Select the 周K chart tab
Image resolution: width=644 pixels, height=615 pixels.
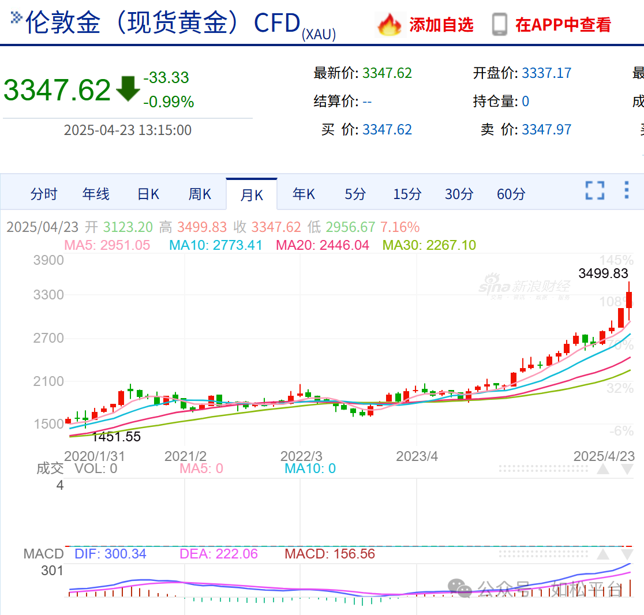[200, 194]
